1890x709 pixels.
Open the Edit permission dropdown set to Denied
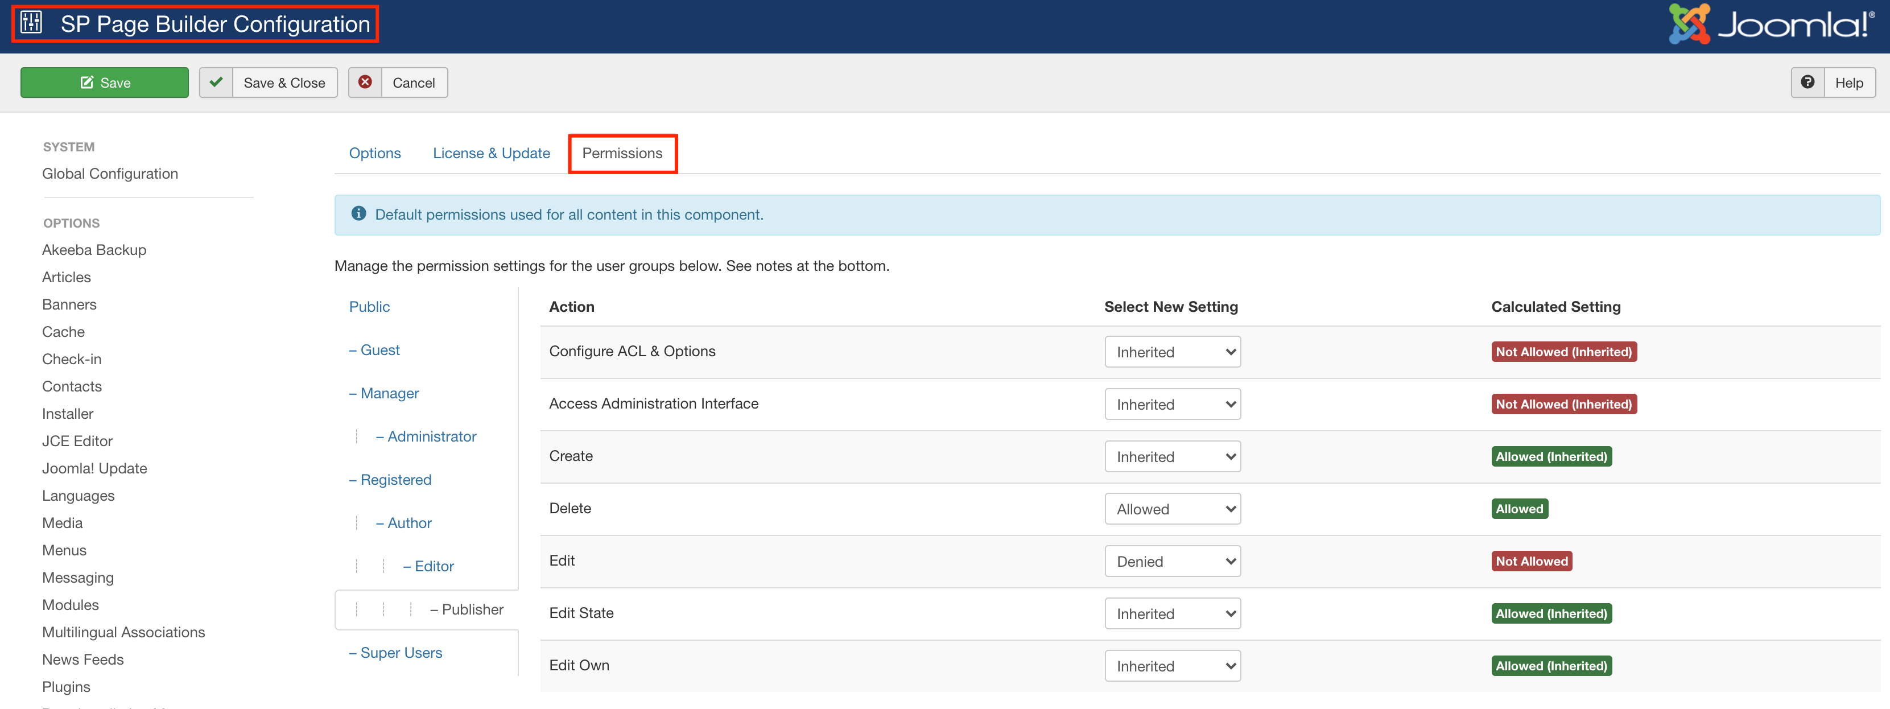click(1171, 562)
